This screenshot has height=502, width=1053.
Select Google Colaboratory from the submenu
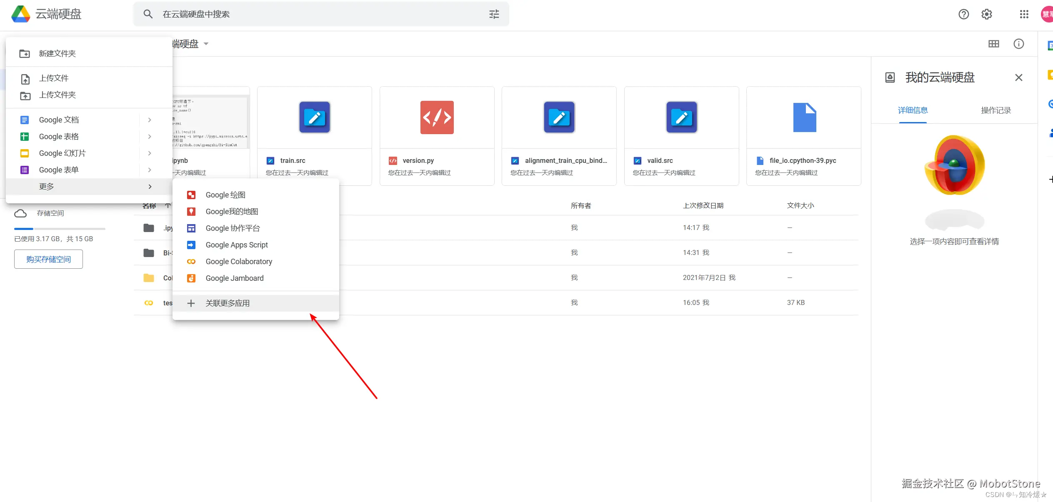click(x=238, y=262)
